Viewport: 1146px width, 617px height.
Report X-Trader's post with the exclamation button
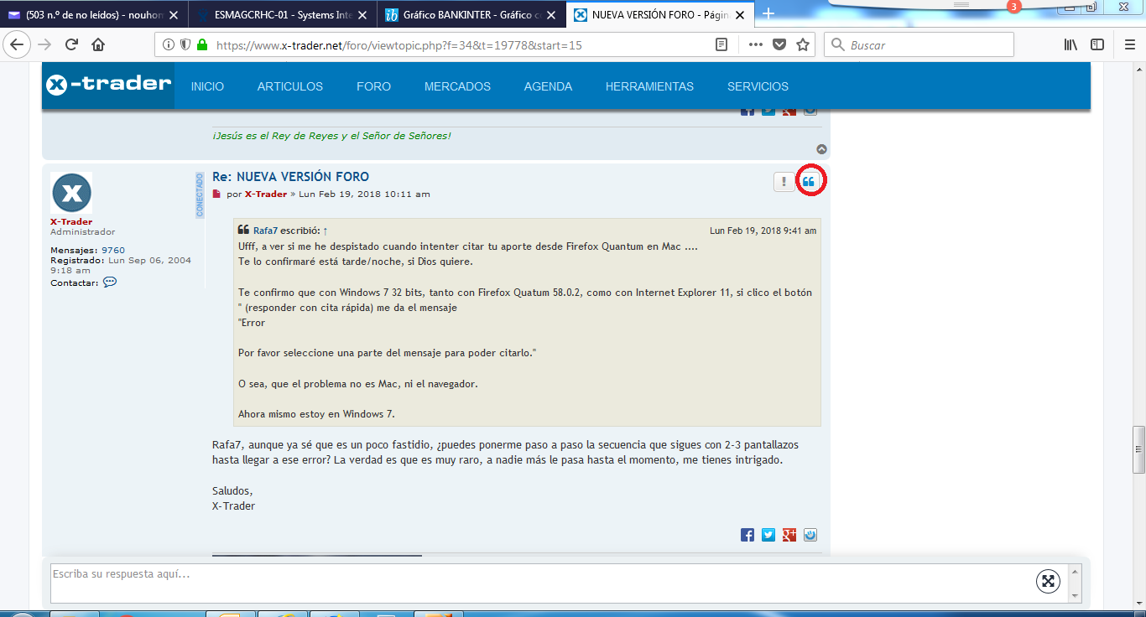(x=784, y=181)
